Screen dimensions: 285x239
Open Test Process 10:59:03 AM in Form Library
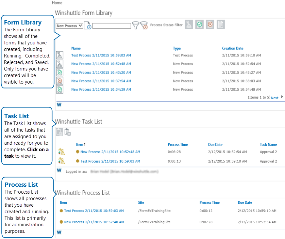[101, 56]
